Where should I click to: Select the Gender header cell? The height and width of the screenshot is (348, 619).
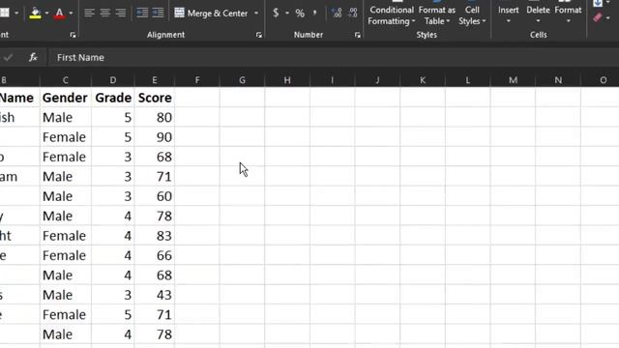(65, 98)
